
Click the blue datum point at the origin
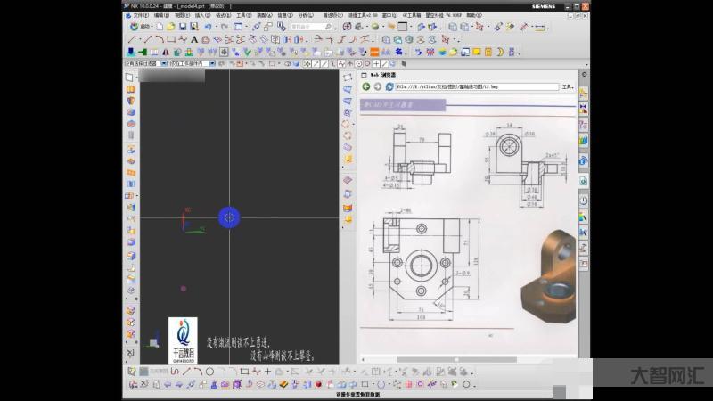(x=229, y=217)
